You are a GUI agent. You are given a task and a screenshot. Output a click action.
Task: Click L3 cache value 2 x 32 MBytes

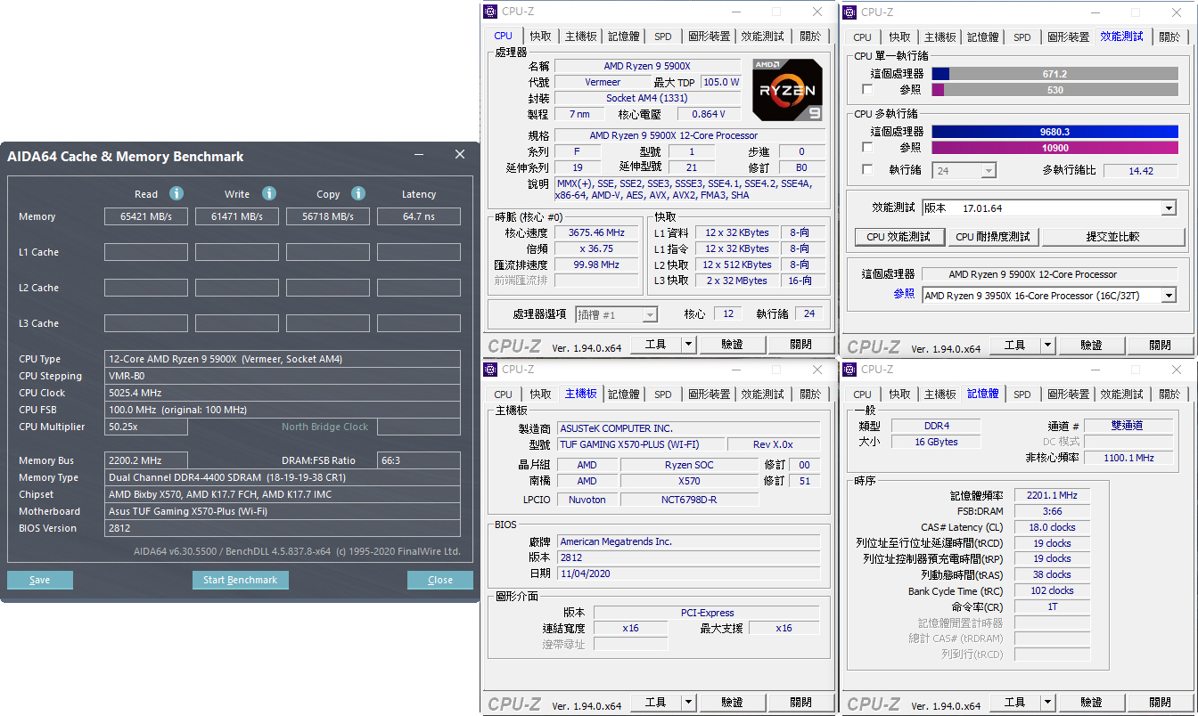tap(736, 281)
